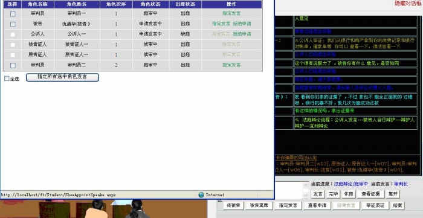Click the 休庭 button
This screenshot has width=423, height=218.
coord(349,194)
